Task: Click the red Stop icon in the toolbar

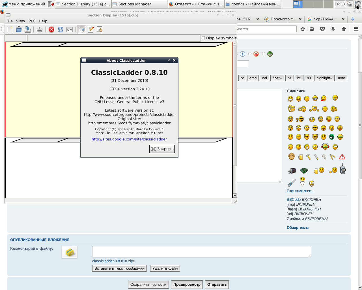Action: click(51, 29)
